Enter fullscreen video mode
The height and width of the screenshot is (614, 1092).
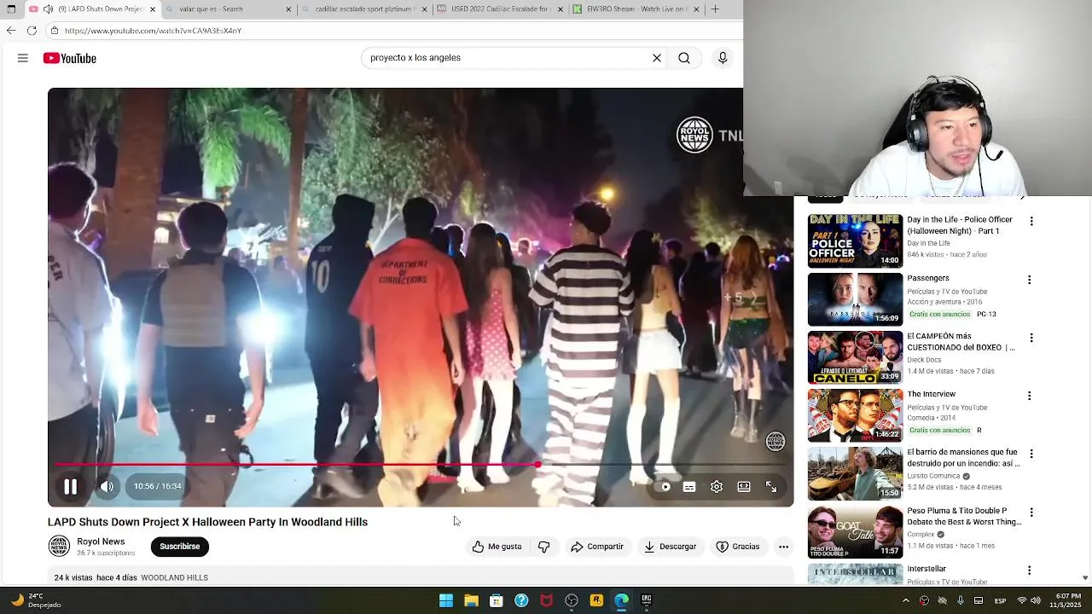pyautogui.click(x=771, y=487)
